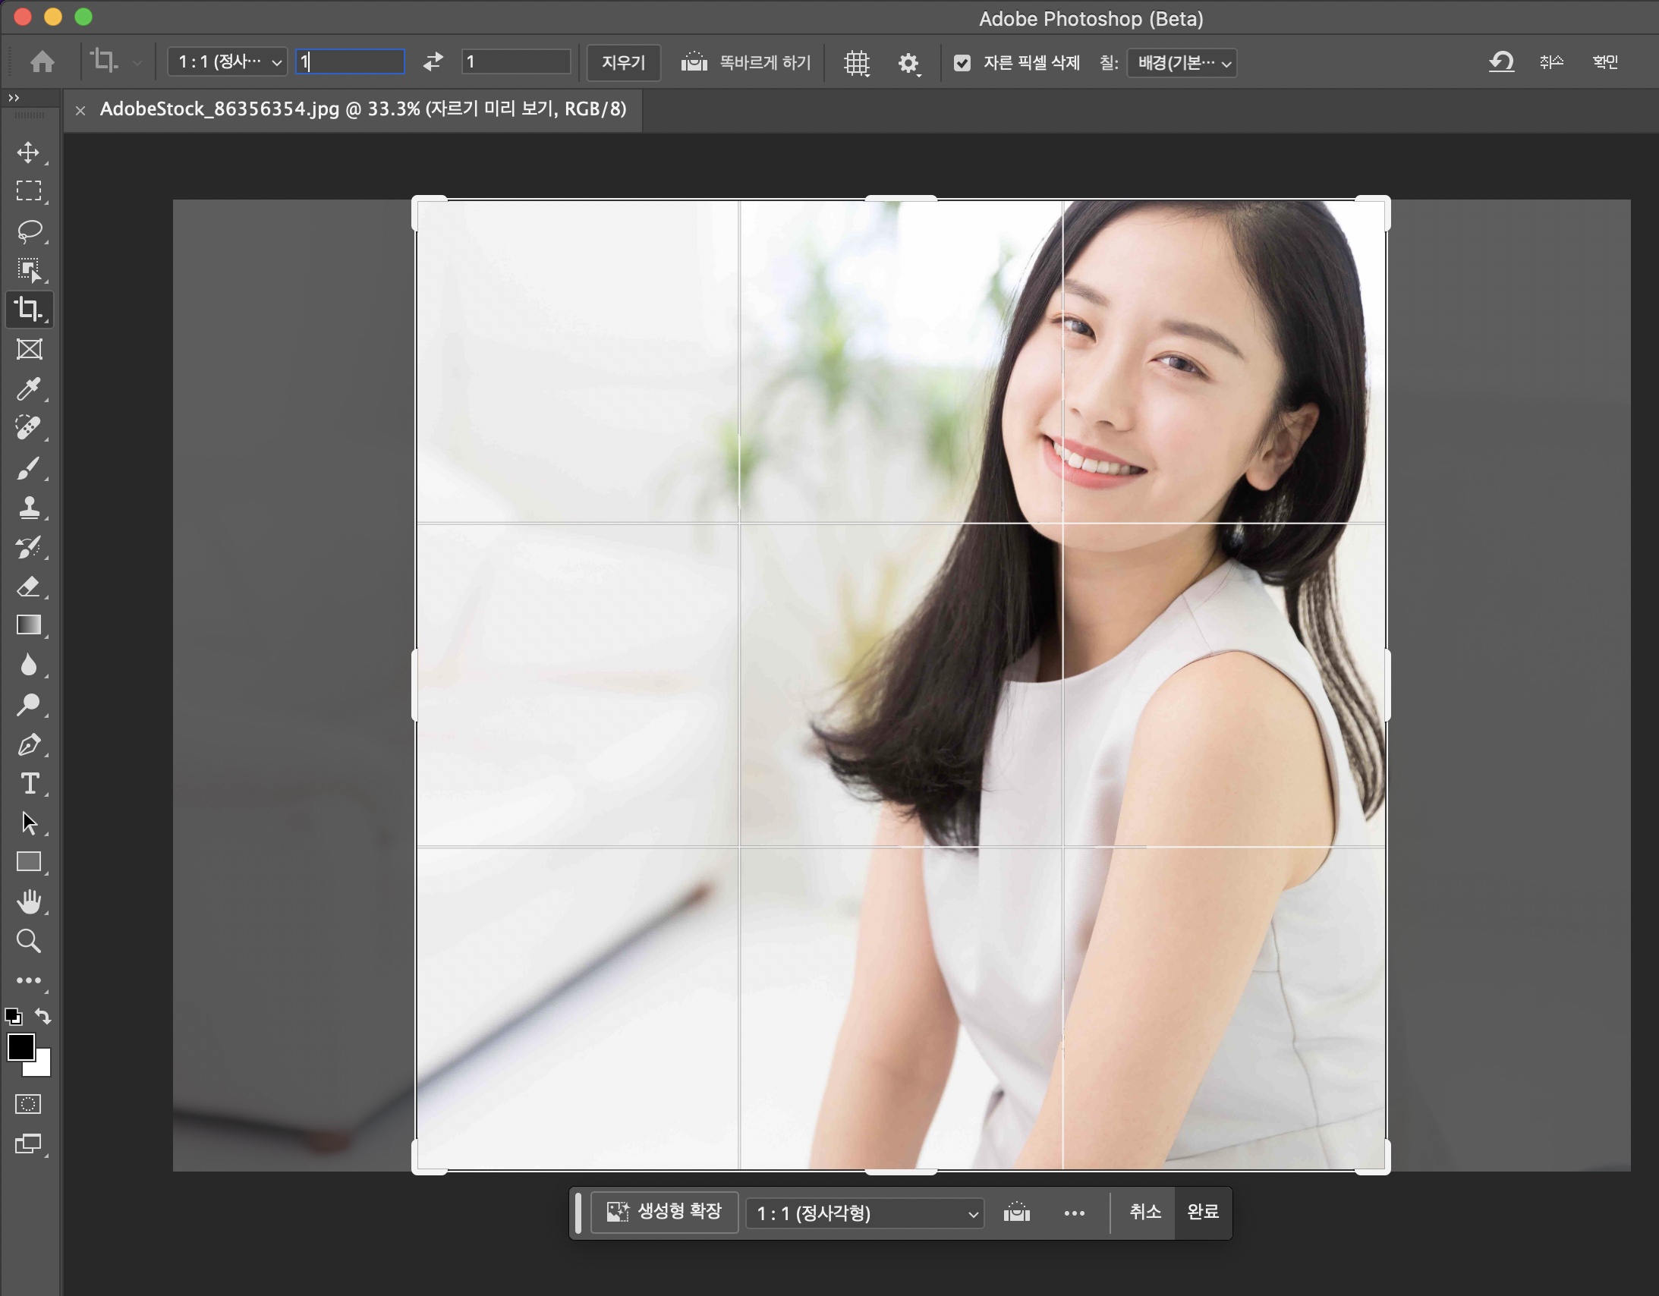Select the Eyedropper tool
Viewport: 1659px width, 1296px height.
tap(29, 389)
